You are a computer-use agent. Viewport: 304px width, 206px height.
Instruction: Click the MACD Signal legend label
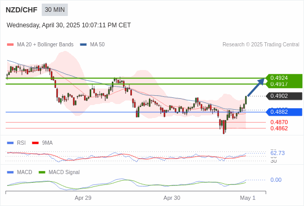[64, 173]
